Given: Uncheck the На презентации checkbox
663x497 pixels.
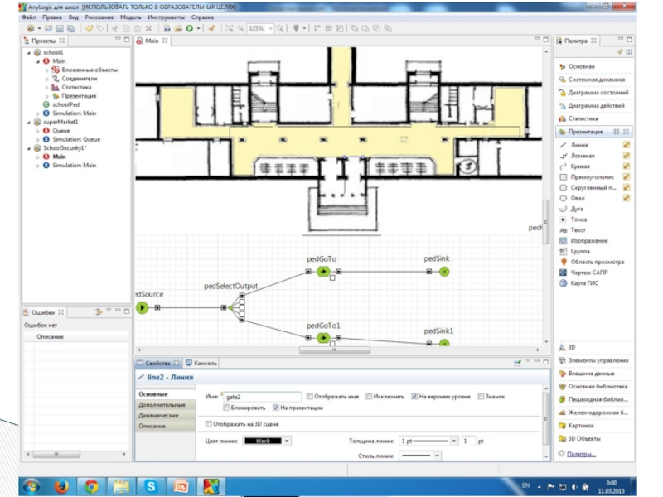Looking at the screenshot, I should (276, 408).
